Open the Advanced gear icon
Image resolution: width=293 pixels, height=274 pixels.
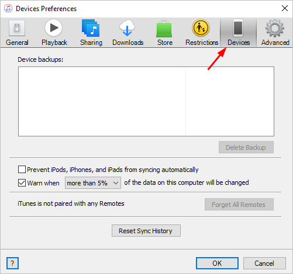tap(275, 28)
